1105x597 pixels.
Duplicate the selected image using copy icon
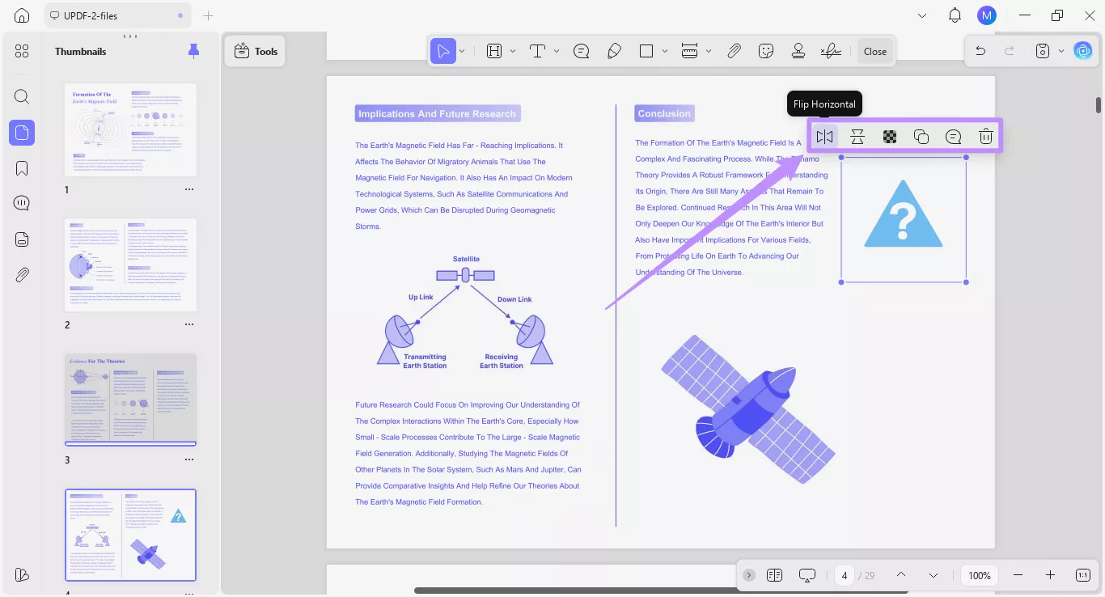[921, 136]
